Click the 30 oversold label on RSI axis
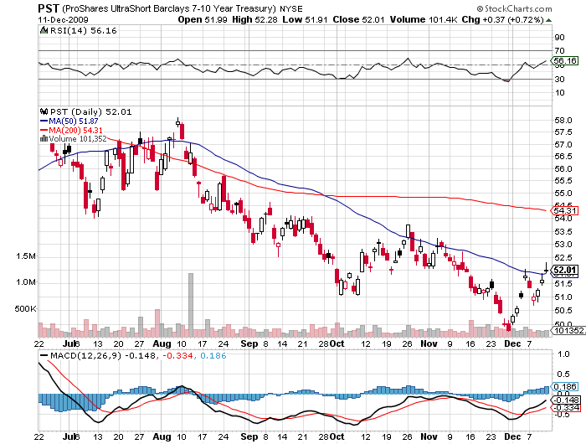Screen dimensions: 586x444 click(x=559, y=79)
